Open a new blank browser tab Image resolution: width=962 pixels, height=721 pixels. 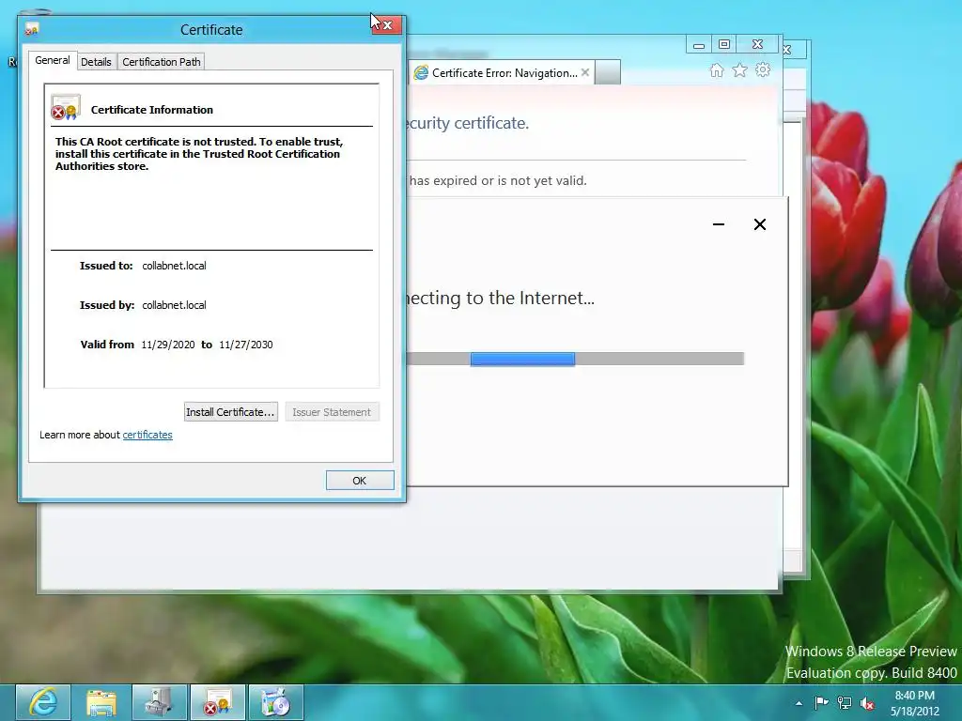tap(608, 72)
